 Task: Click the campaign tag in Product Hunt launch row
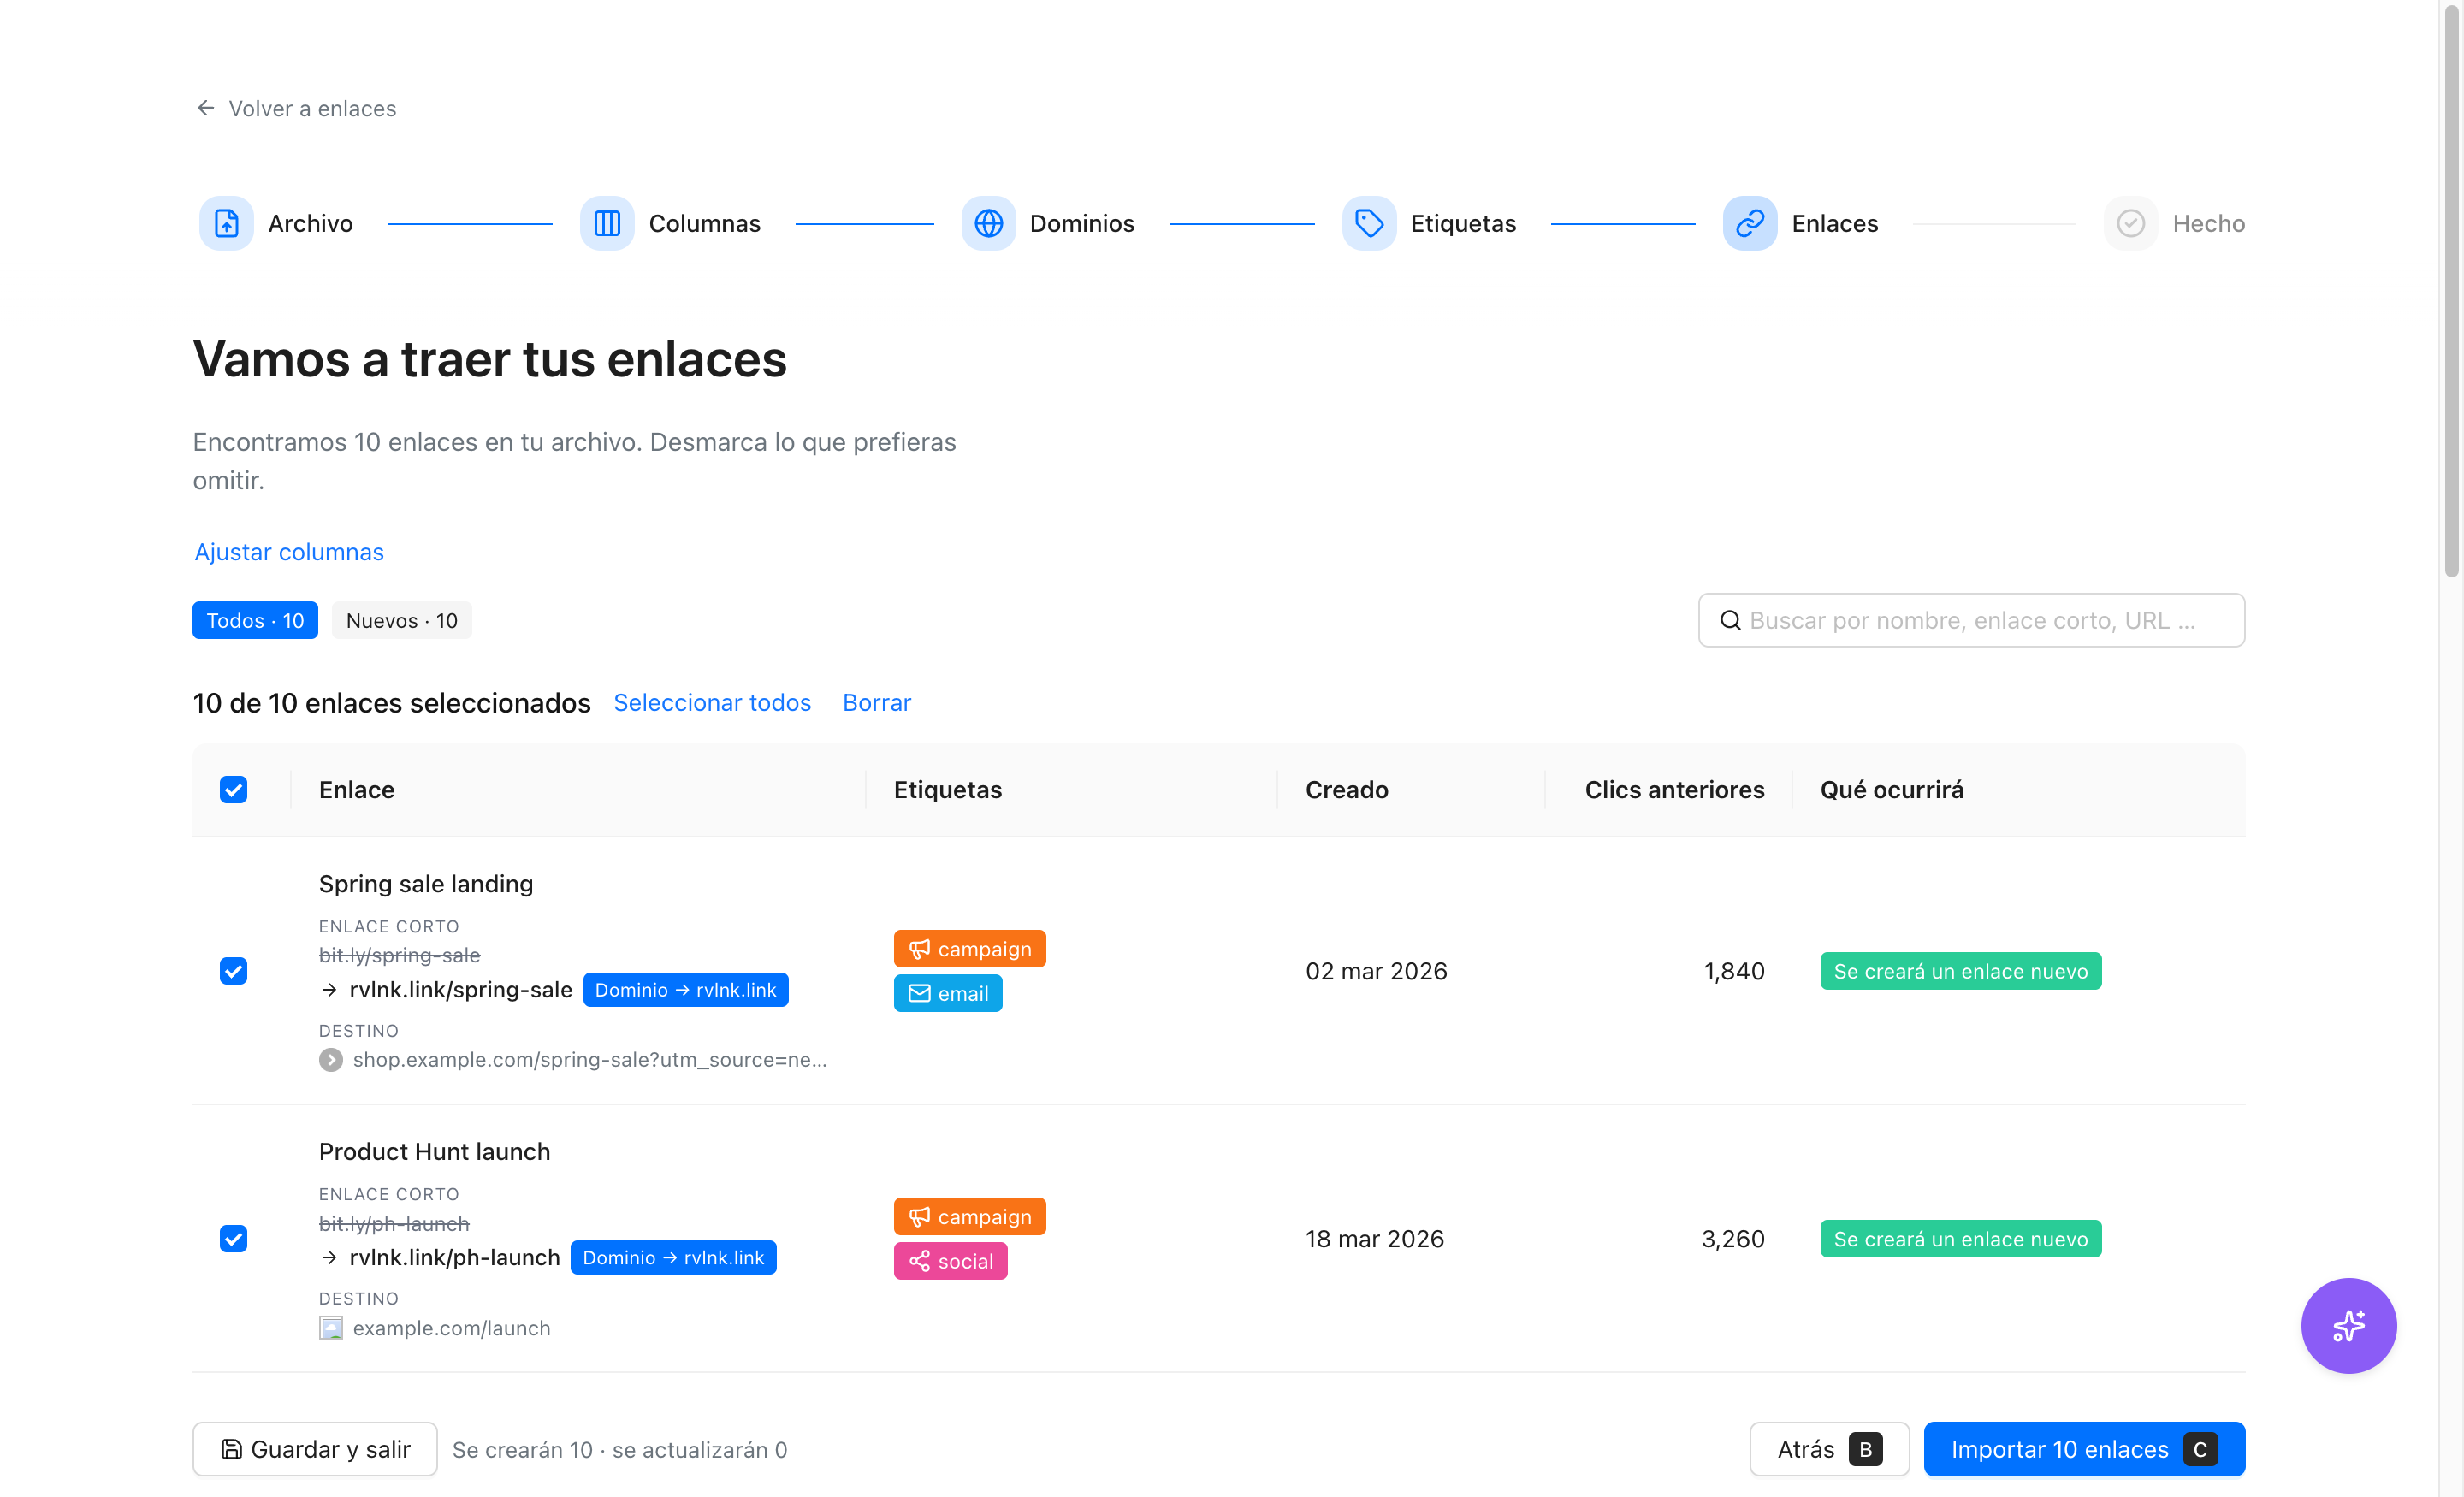(x=969, y=1217)
